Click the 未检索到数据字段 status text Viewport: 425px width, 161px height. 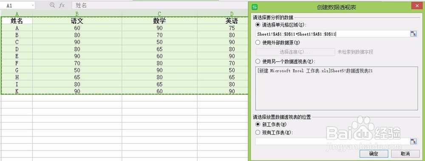(x=355, y=52)
